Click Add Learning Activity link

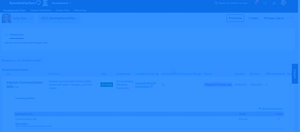(x=271, y=109)
